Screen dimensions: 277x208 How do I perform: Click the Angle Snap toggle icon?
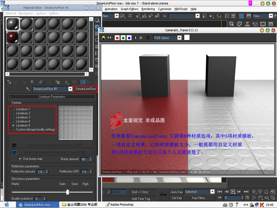click(x=144, y=16)
